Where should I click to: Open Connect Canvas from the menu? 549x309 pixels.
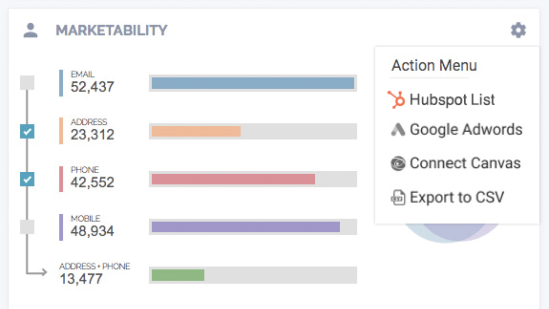coord(465,163)
